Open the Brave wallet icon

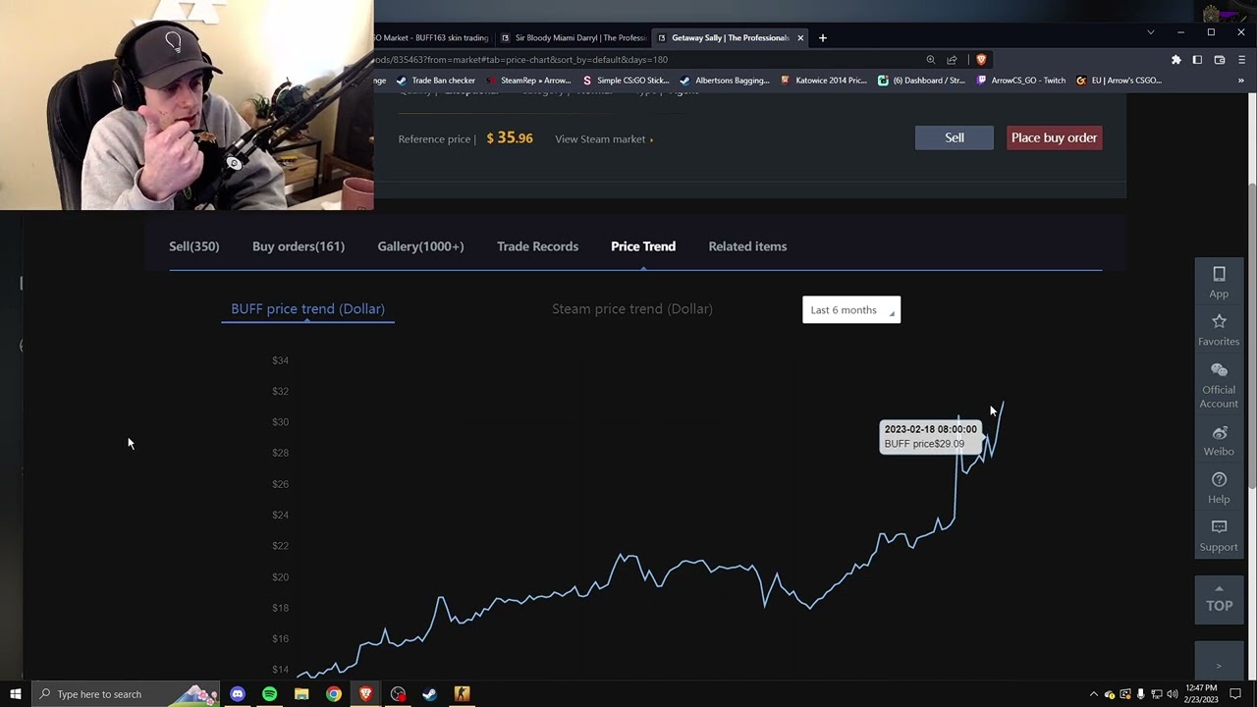coord(1220,60)
